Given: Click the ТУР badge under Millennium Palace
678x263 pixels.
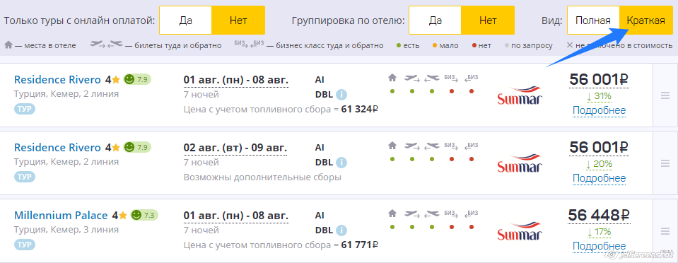Looking at the screenshot, I should point(25,245).
